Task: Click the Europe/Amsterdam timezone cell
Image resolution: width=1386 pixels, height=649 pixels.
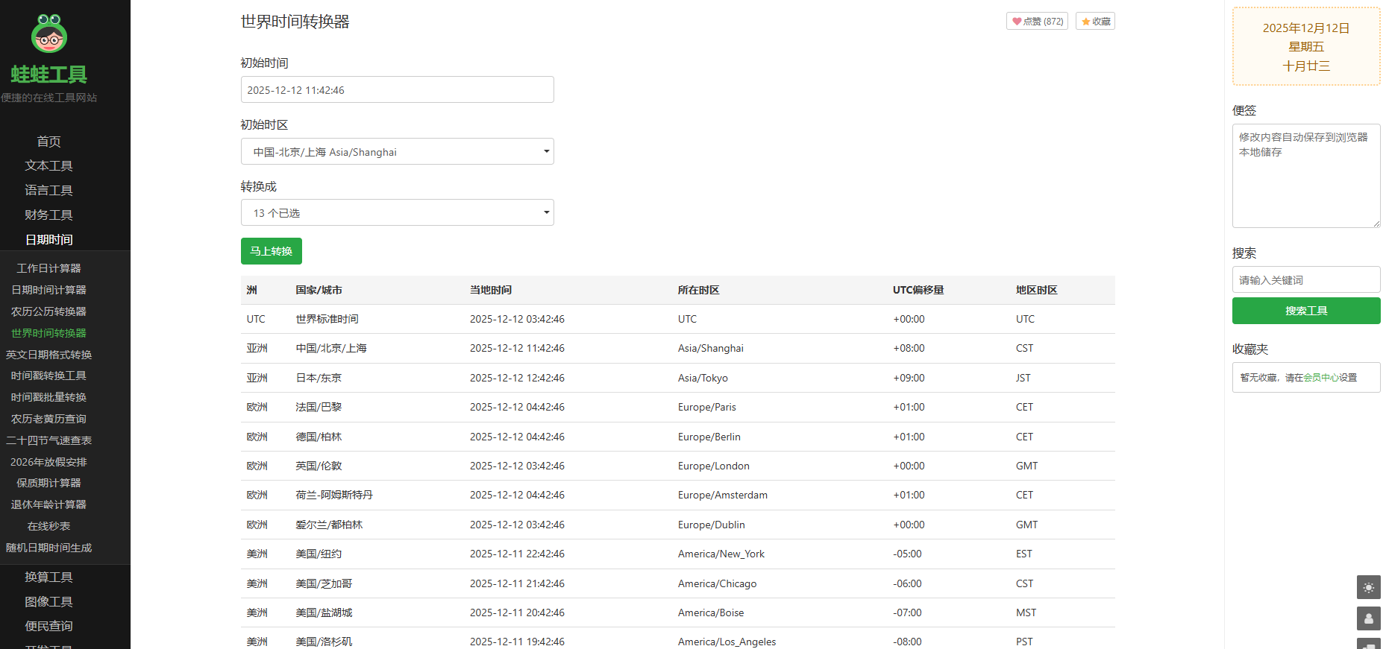Action: [723, 495]
